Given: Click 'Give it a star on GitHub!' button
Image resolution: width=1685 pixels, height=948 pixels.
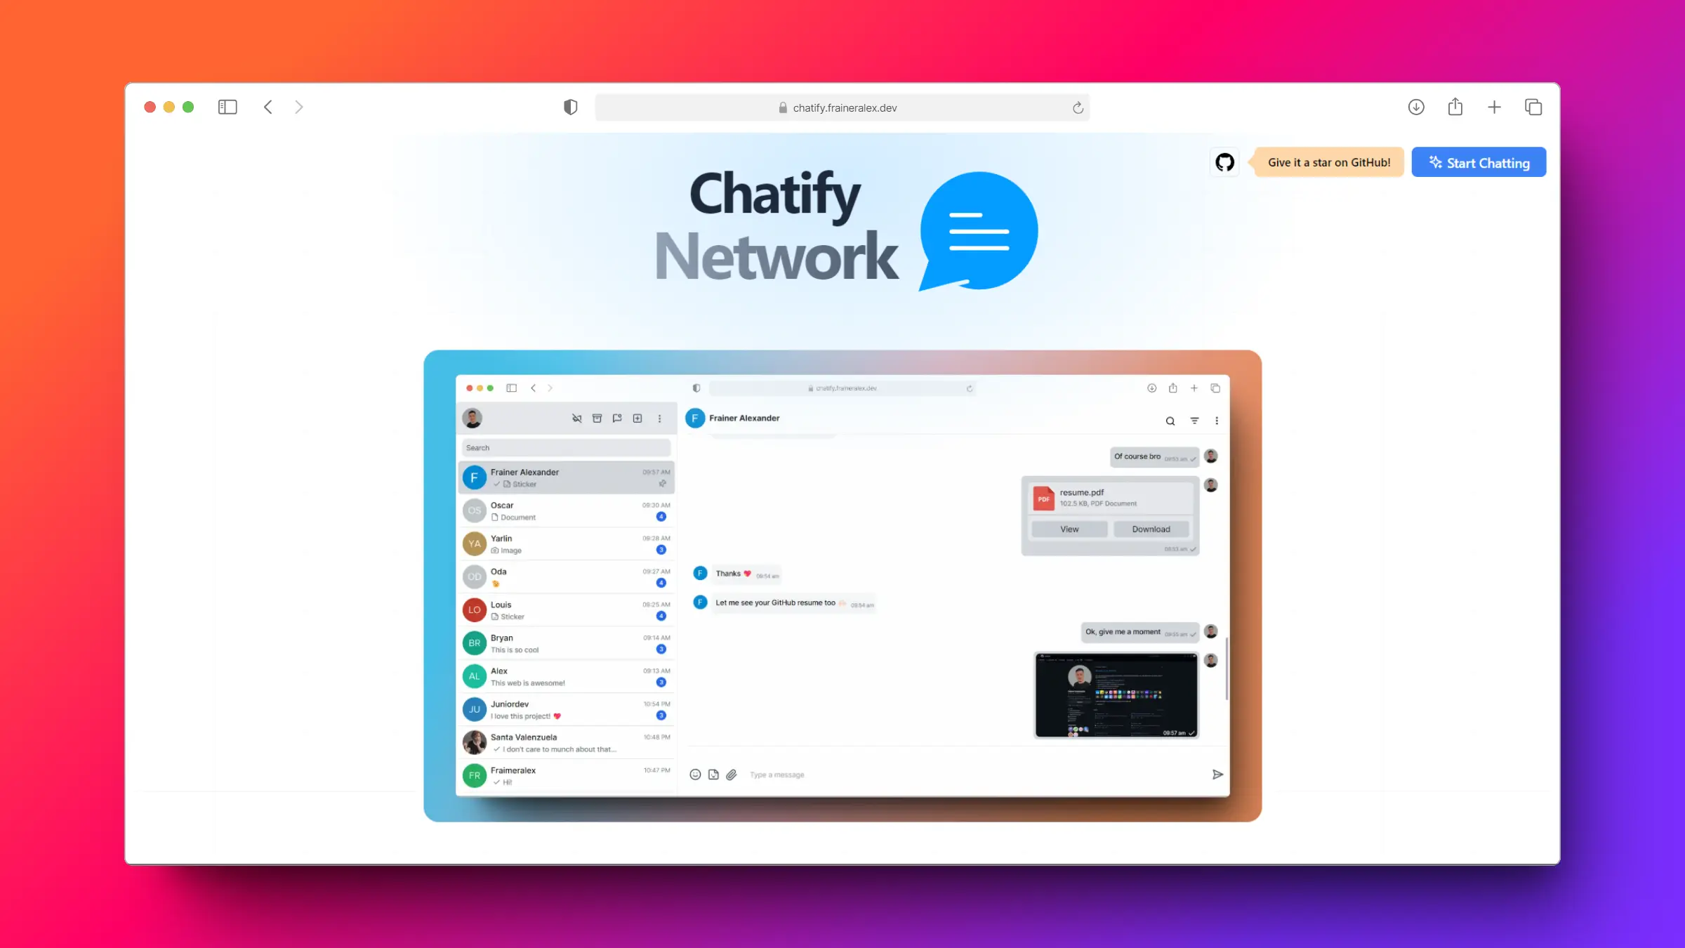Looking at the screenshot, I should 1328,162.
